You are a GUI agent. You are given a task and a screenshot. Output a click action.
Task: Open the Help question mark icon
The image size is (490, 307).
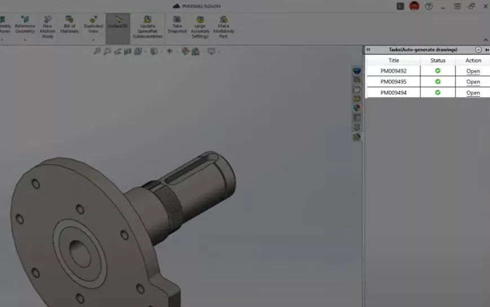(x=429, y=6)
